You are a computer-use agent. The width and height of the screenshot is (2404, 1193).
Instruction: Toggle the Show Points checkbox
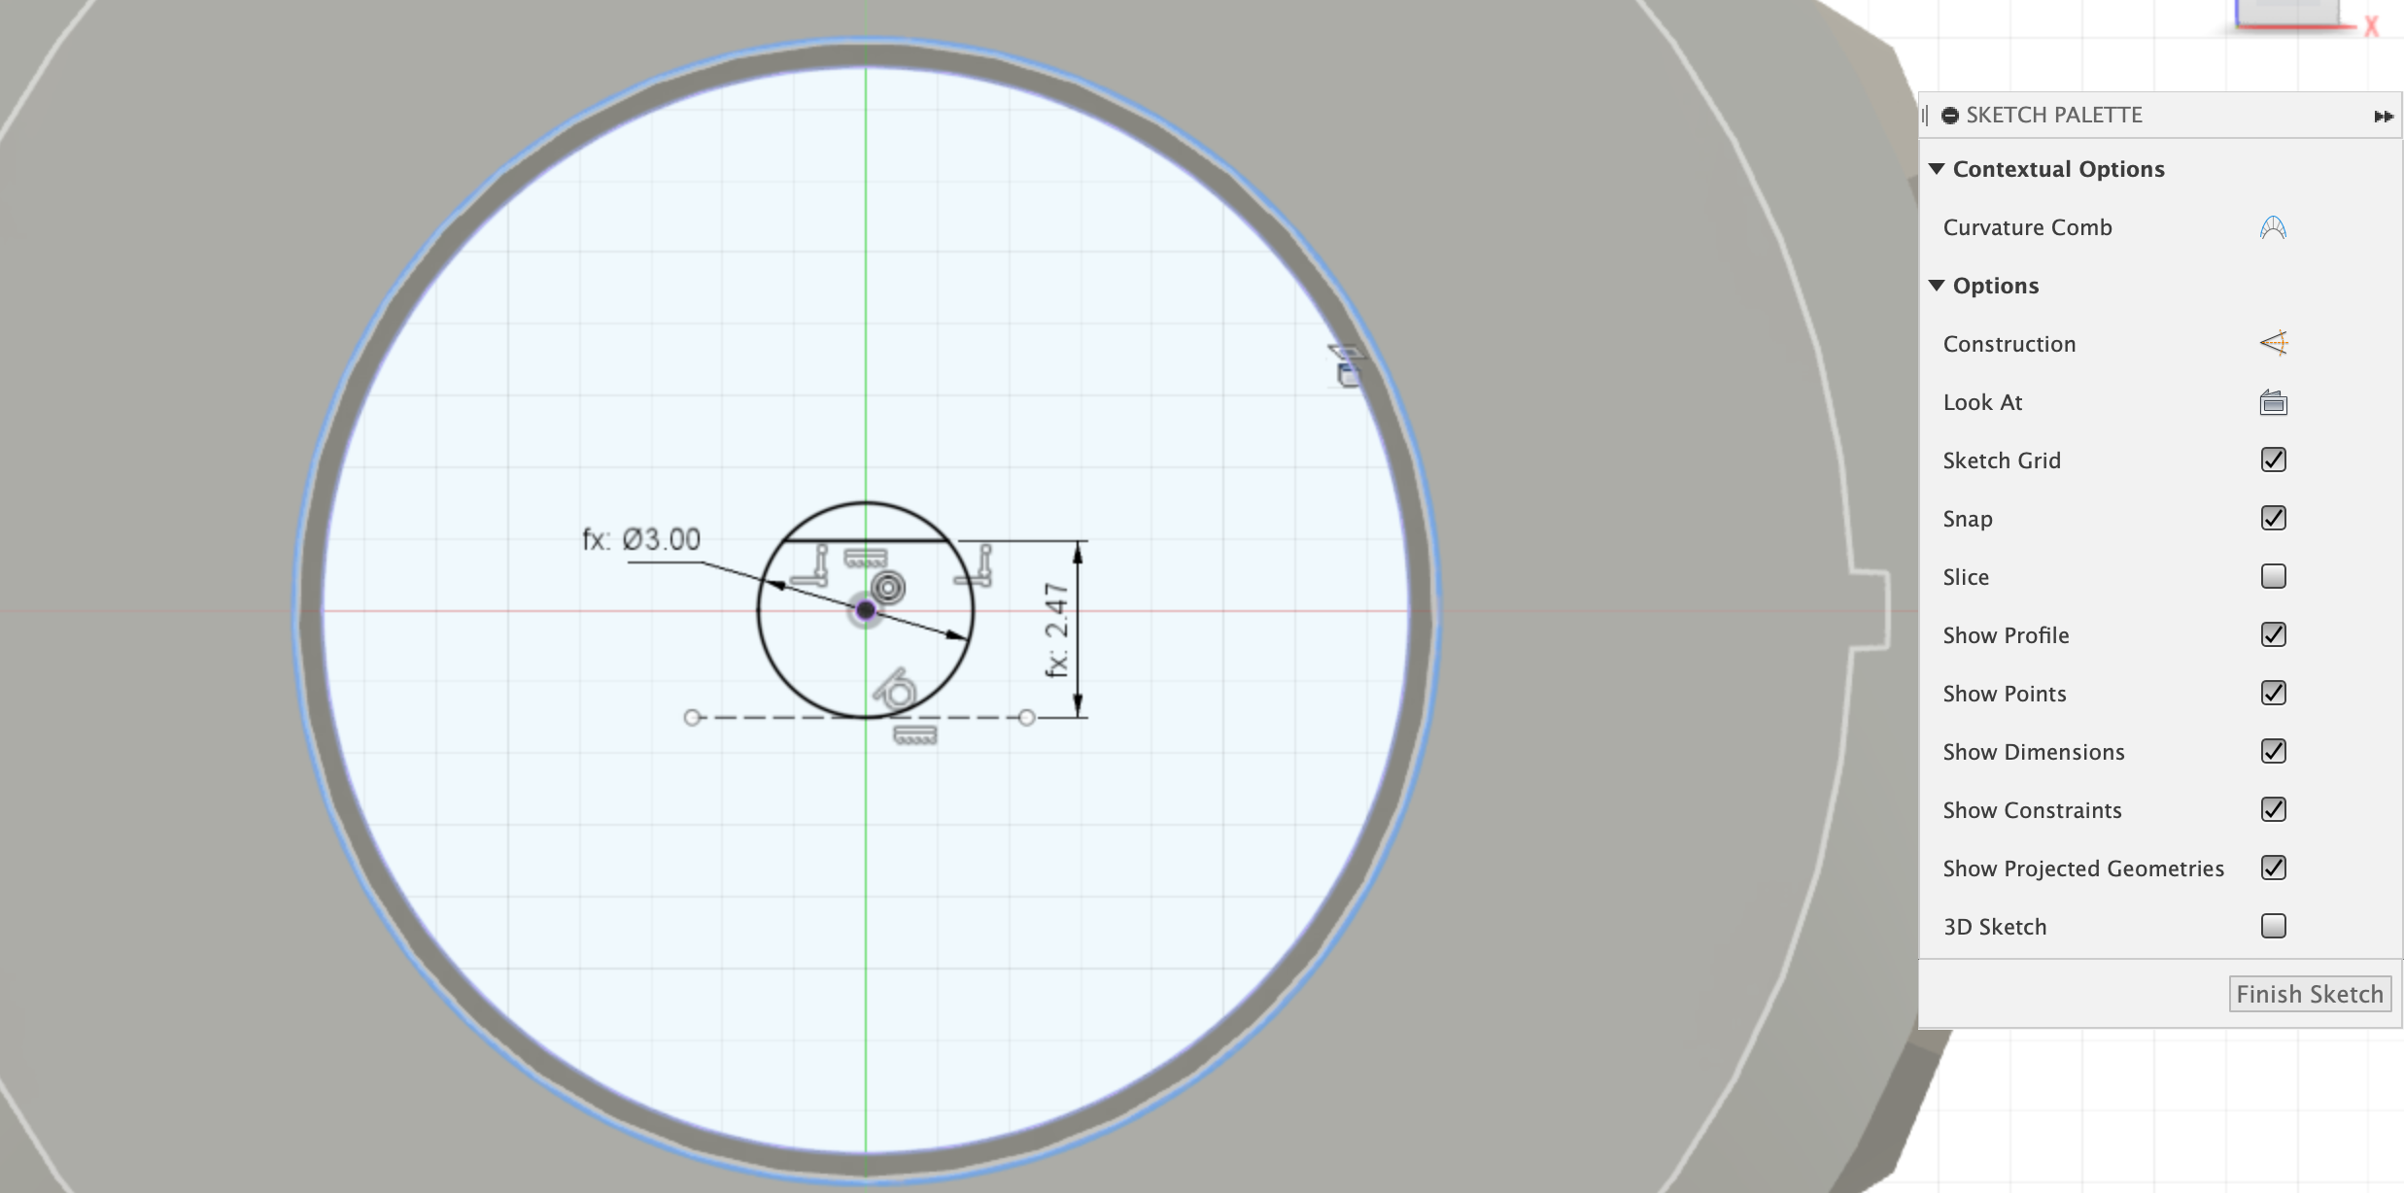[x=2274, y=693]
